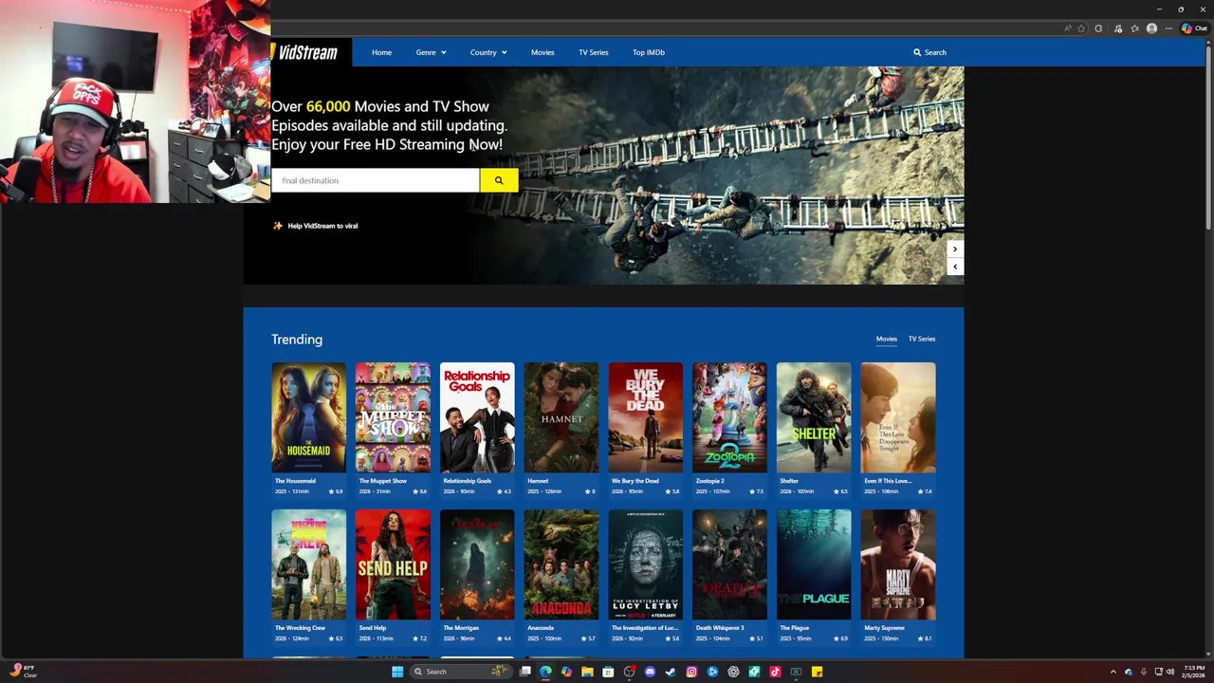The width and height of the screenshot is (1214, 683).
Task: Open The Morrigan poster
Action: (x=477, y=564)
